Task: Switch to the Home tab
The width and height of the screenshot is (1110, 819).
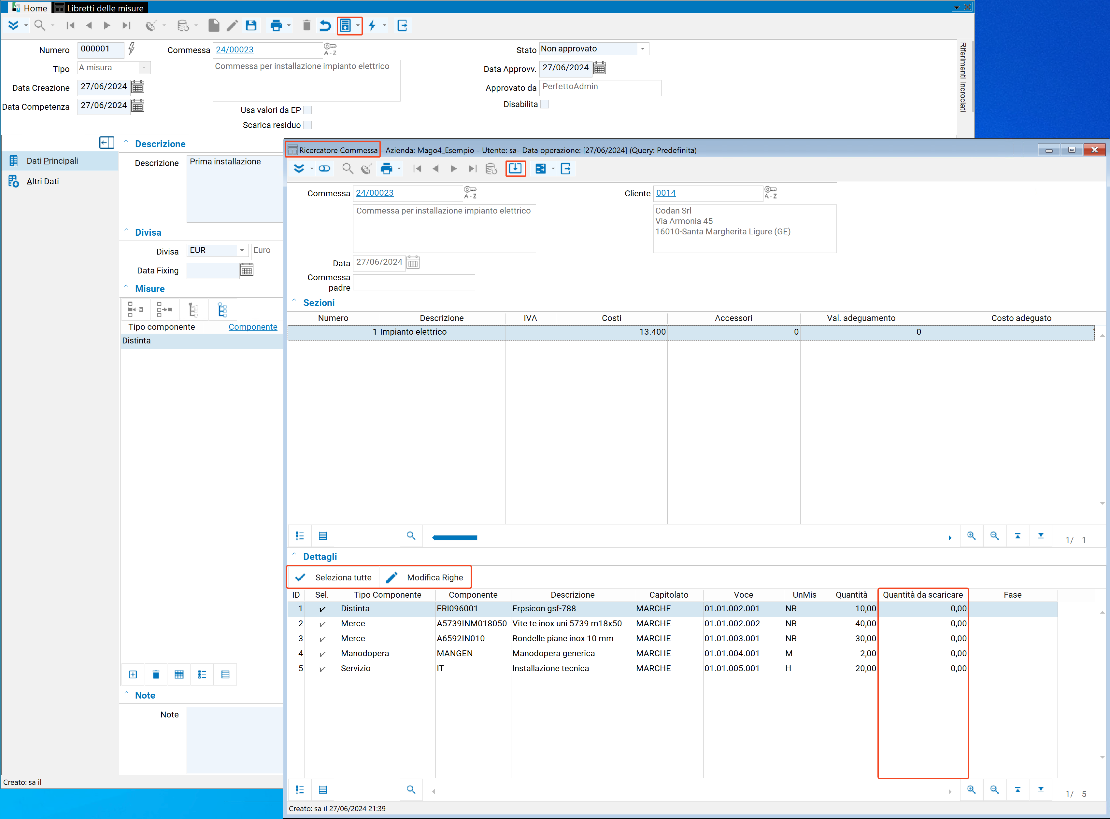Action: pyautogui.click(x=29, y=8)
